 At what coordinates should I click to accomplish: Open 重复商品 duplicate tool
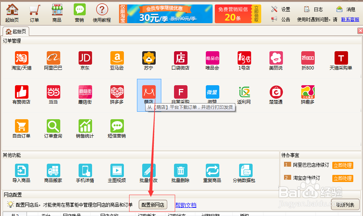[212, 173]
